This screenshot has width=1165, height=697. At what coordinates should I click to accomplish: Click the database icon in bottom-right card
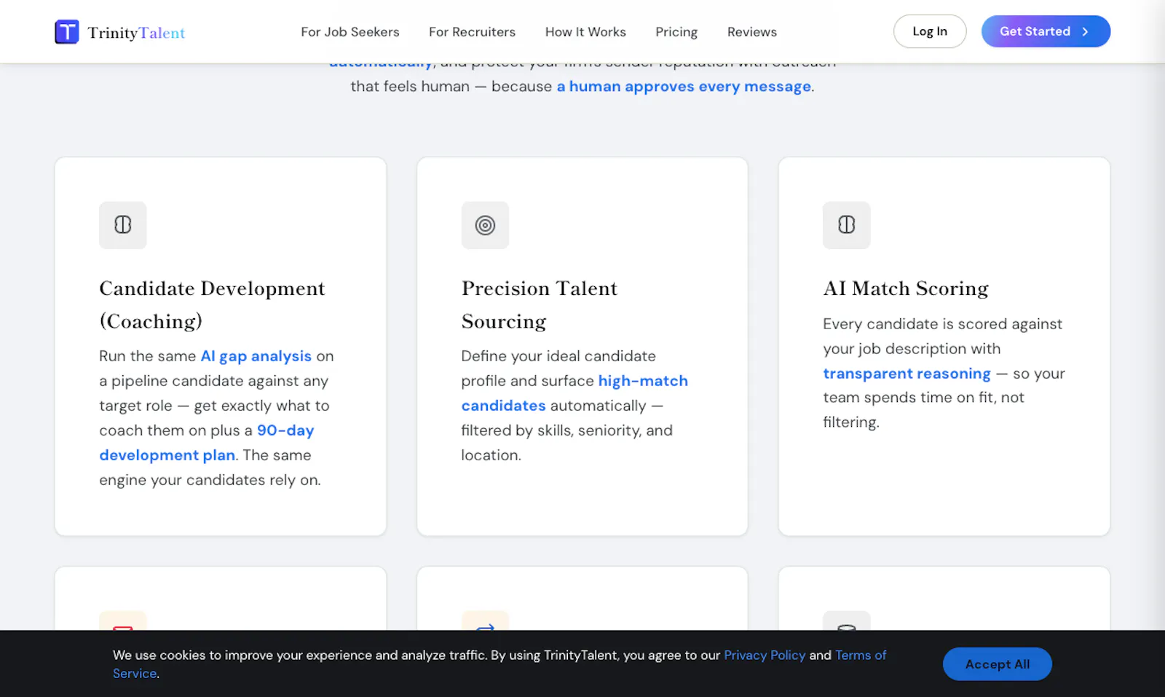pyautogui.click(x=846, y=627)
